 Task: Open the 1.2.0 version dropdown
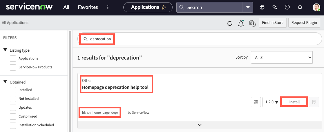(271, 102)
